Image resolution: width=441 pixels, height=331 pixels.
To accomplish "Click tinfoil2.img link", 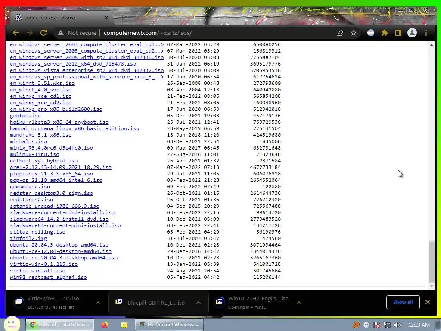I will click(x=28, y=239).
